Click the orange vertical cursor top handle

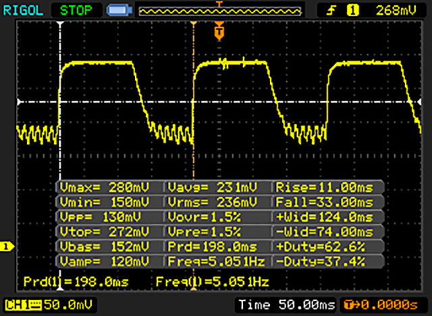pyautogui.click(x=194, y=24)
